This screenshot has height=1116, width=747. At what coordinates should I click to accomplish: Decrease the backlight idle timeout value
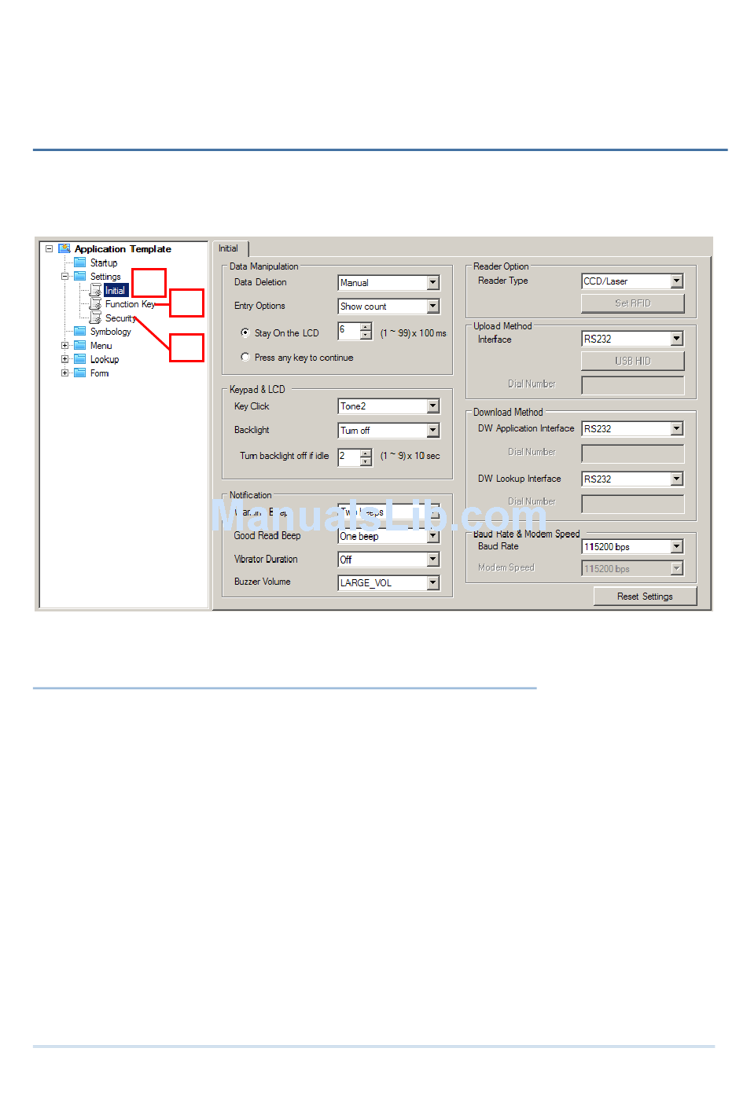pyautogui.click(x=366, y=461)
